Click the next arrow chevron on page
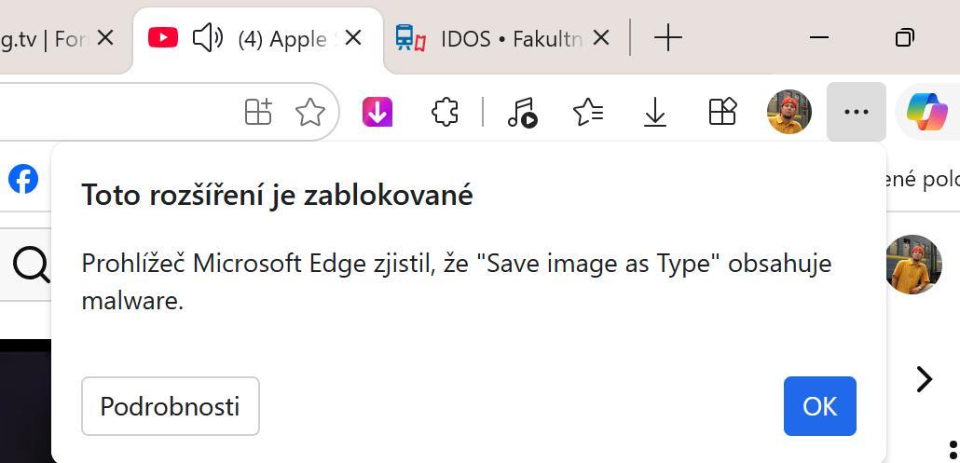This screenshot has width=960, height=463. [924, 379]
